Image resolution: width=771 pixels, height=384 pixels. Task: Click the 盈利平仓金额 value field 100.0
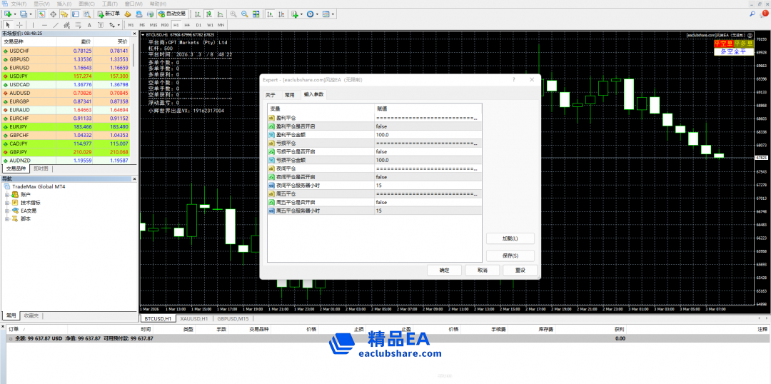pos(428,134)
